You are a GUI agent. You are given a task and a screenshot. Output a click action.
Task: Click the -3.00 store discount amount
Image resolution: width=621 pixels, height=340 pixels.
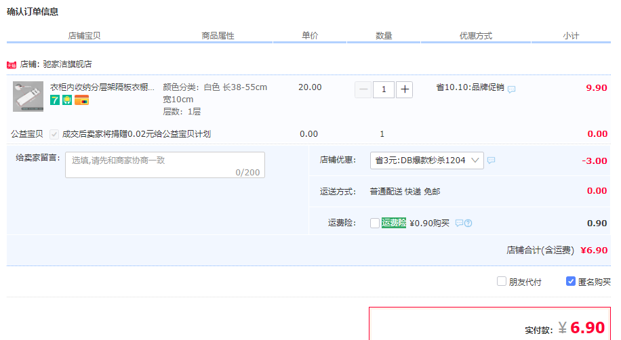[x=595, y=161]
